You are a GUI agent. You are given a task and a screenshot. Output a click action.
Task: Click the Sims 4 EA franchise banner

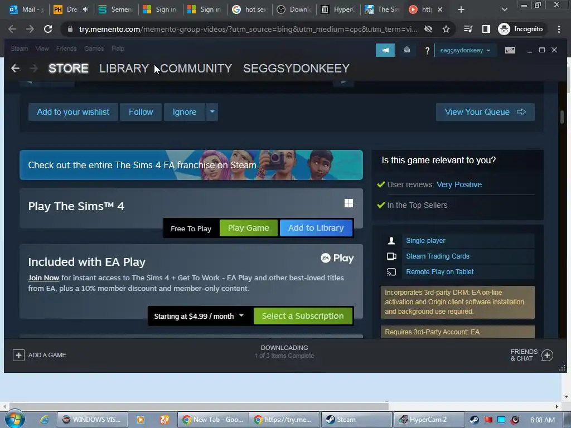pos(191,165)
